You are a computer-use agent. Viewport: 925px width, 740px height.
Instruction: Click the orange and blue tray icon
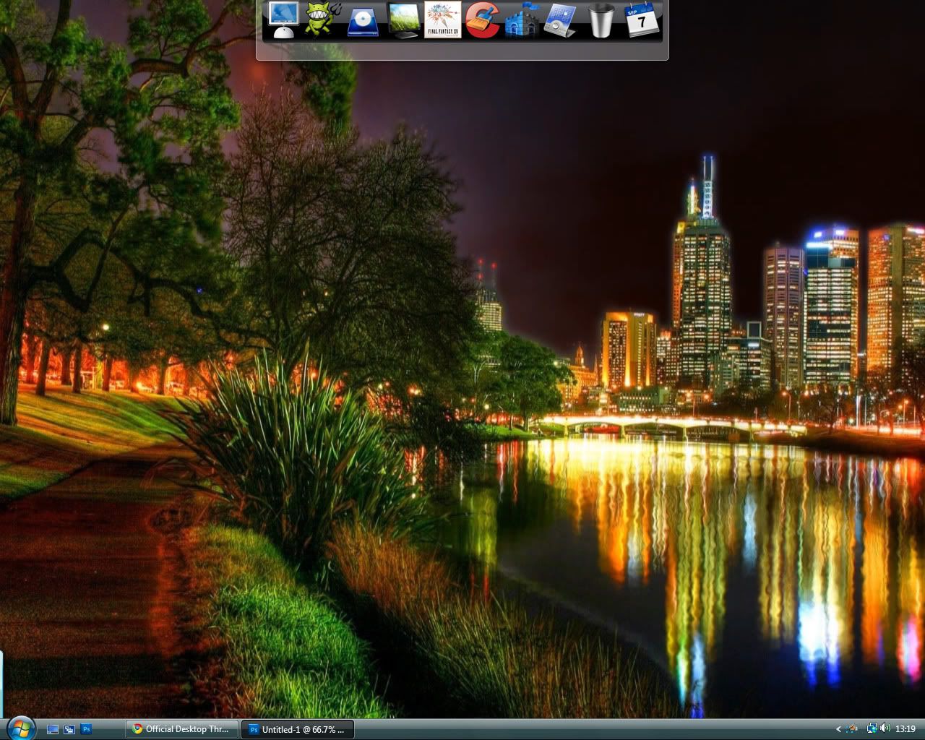pos(852,729)
